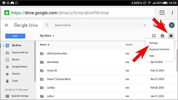Click the Recent clock icon

[7, 60]
